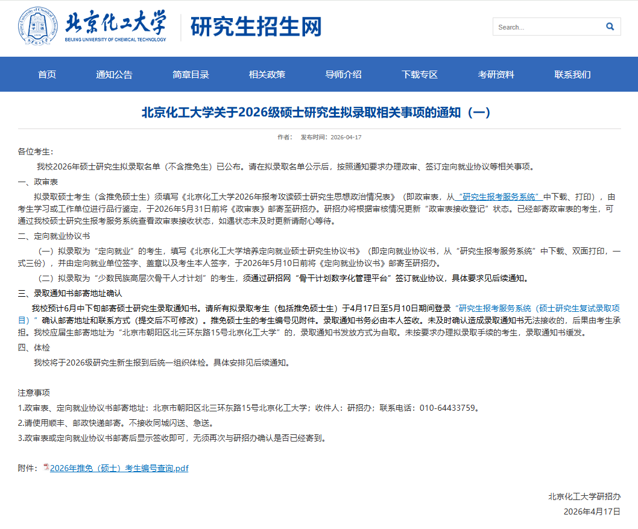Click the sentence 我校将于2026级研究生新生报到后统一组织体检
This screenshot has height=529, width=638.
[163, 363]
